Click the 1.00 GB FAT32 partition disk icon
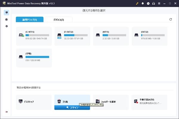Viewport: 179px width, 119px height. (136, 35)
